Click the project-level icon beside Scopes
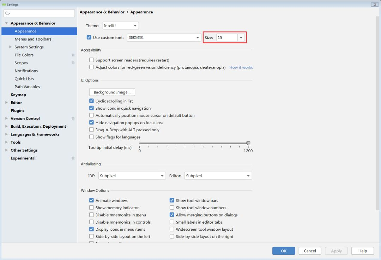381x260 pixels. click(73, 63)
